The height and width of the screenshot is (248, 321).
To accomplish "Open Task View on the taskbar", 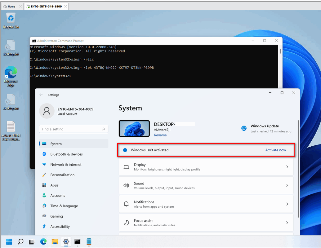I will [x=32, y=242].
